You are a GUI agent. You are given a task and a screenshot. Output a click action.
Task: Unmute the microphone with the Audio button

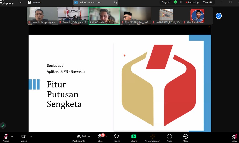6,138
